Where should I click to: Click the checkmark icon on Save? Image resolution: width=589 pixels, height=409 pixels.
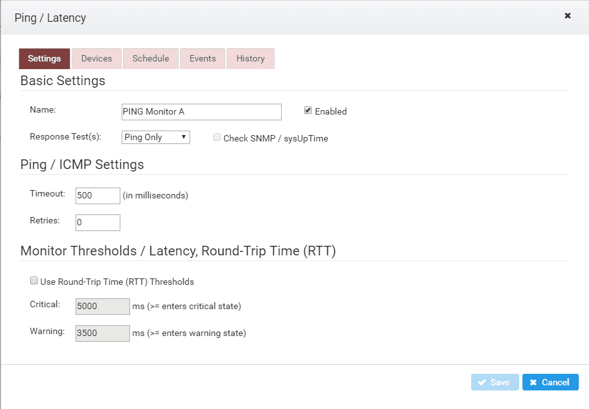pyautogui.click(x=482, y=382)
